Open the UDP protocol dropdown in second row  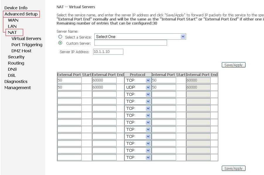137,87
